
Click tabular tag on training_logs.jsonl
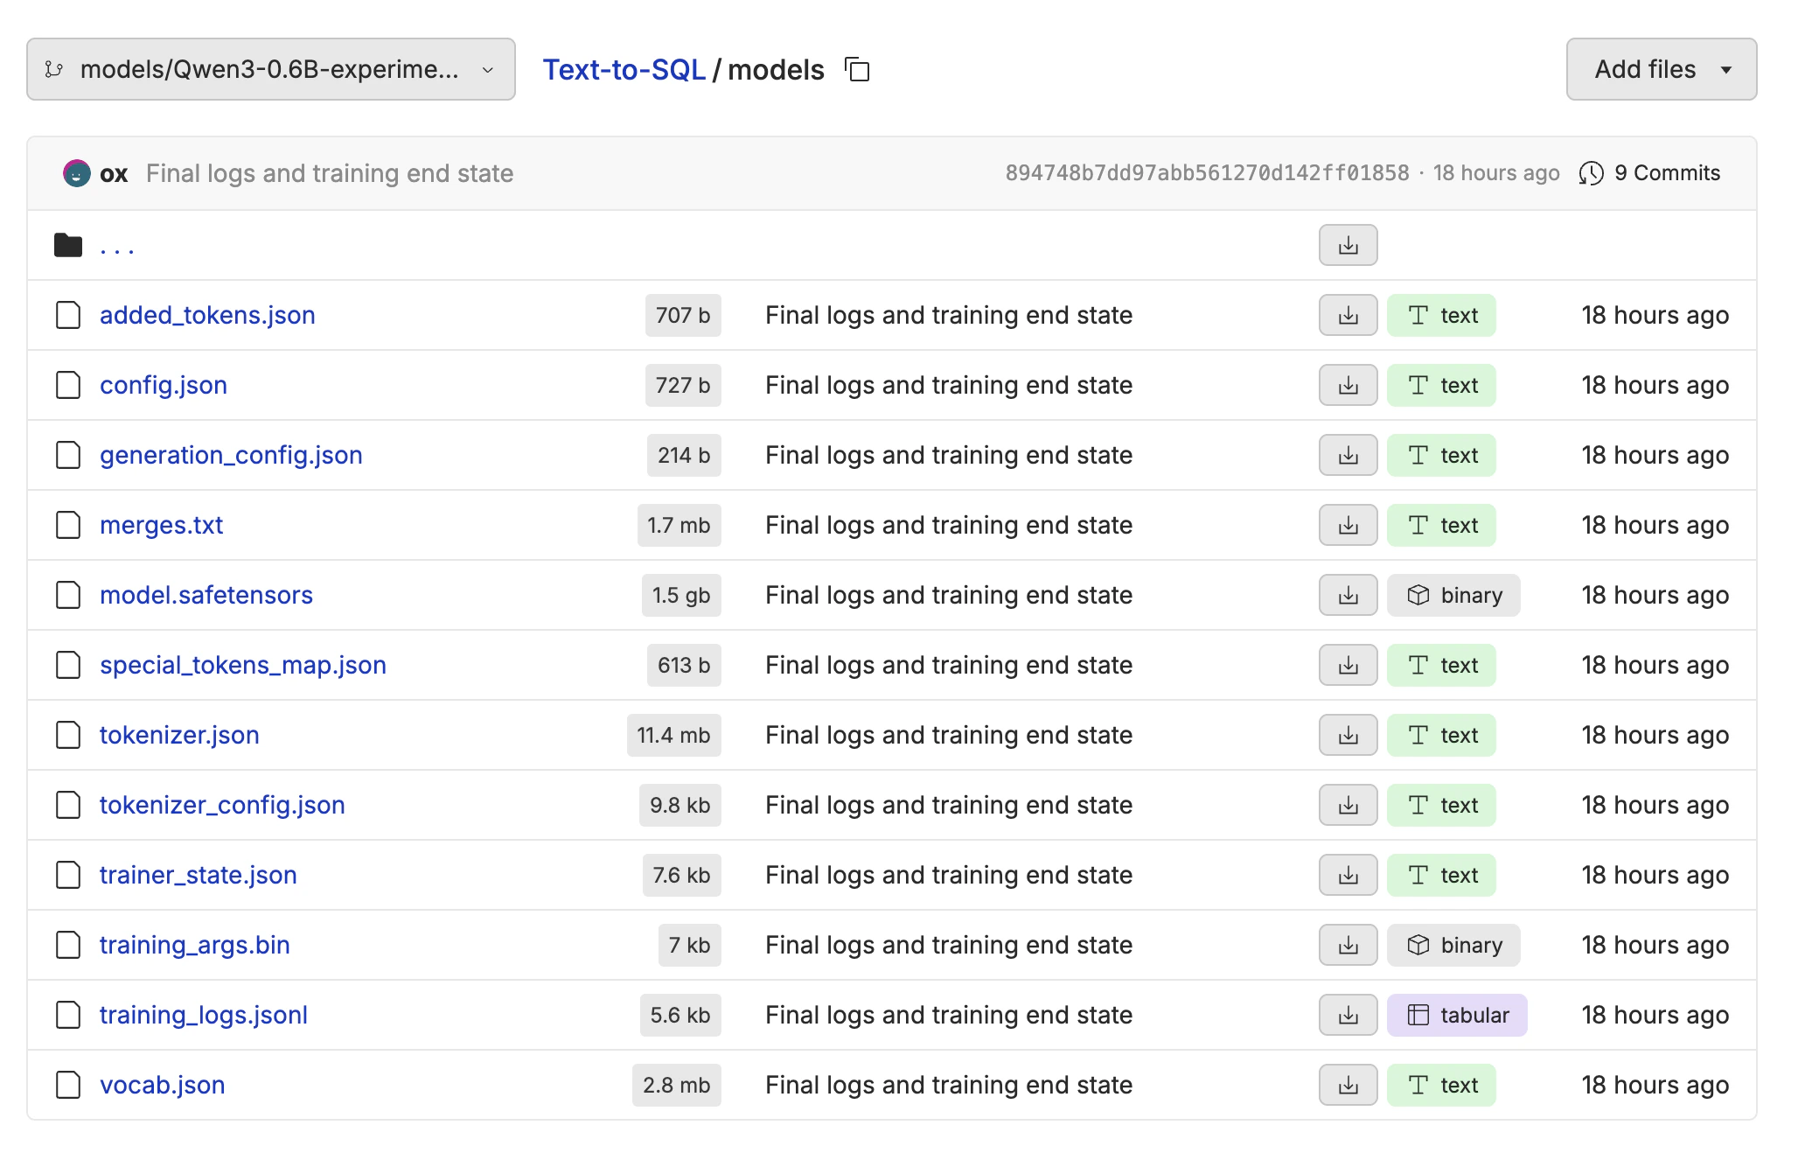[x=1457, y=1016]
